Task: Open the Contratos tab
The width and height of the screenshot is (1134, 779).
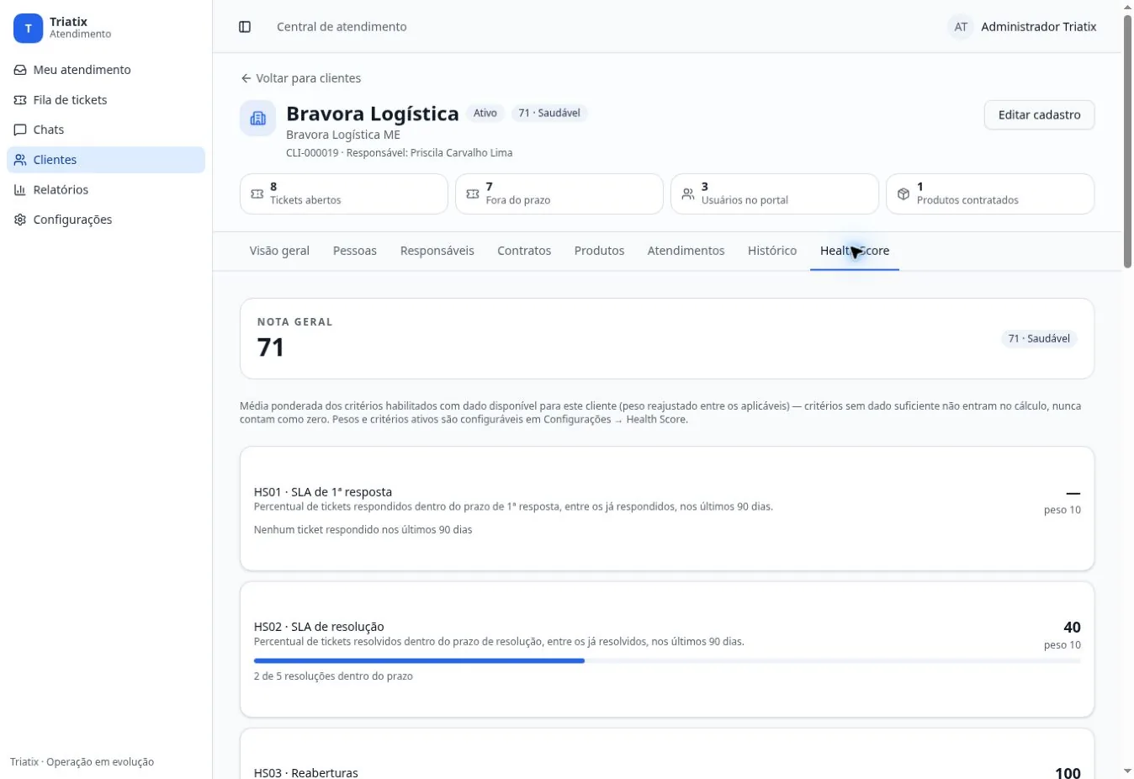Action: tap(524, 251)
